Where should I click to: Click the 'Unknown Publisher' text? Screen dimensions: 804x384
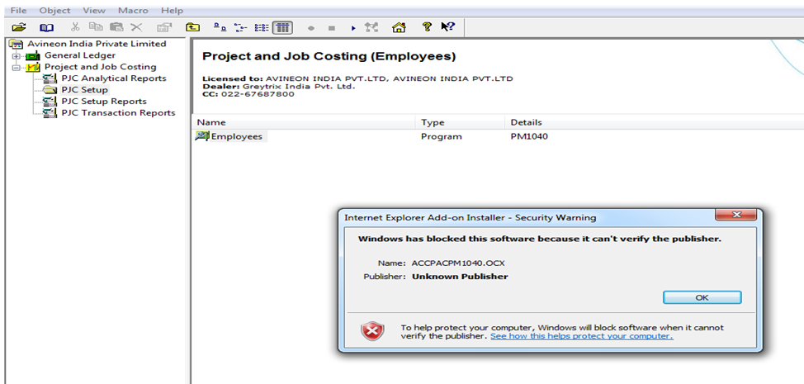pyautogui.click(x=460, y=277)
